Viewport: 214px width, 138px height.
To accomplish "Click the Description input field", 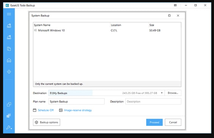I will pos(153,102).
